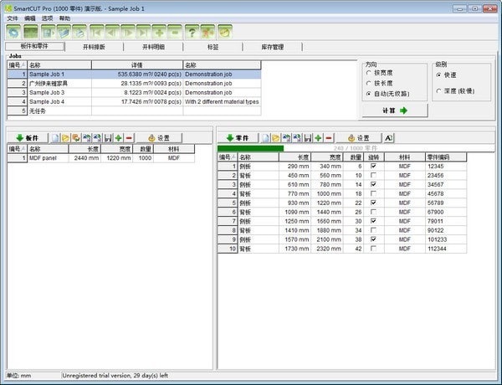Click the help question mark toolbar icon
The image size is (502, 385).
pos(190,31)
